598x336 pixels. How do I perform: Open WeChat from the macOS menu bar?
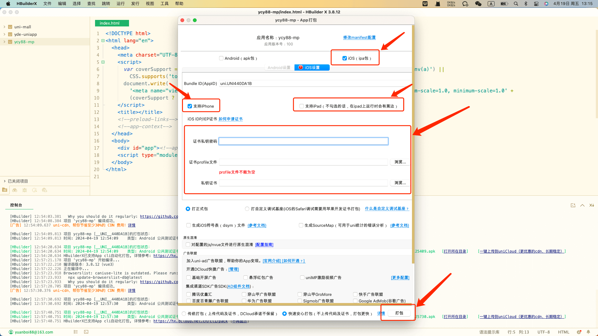[478, 4]
